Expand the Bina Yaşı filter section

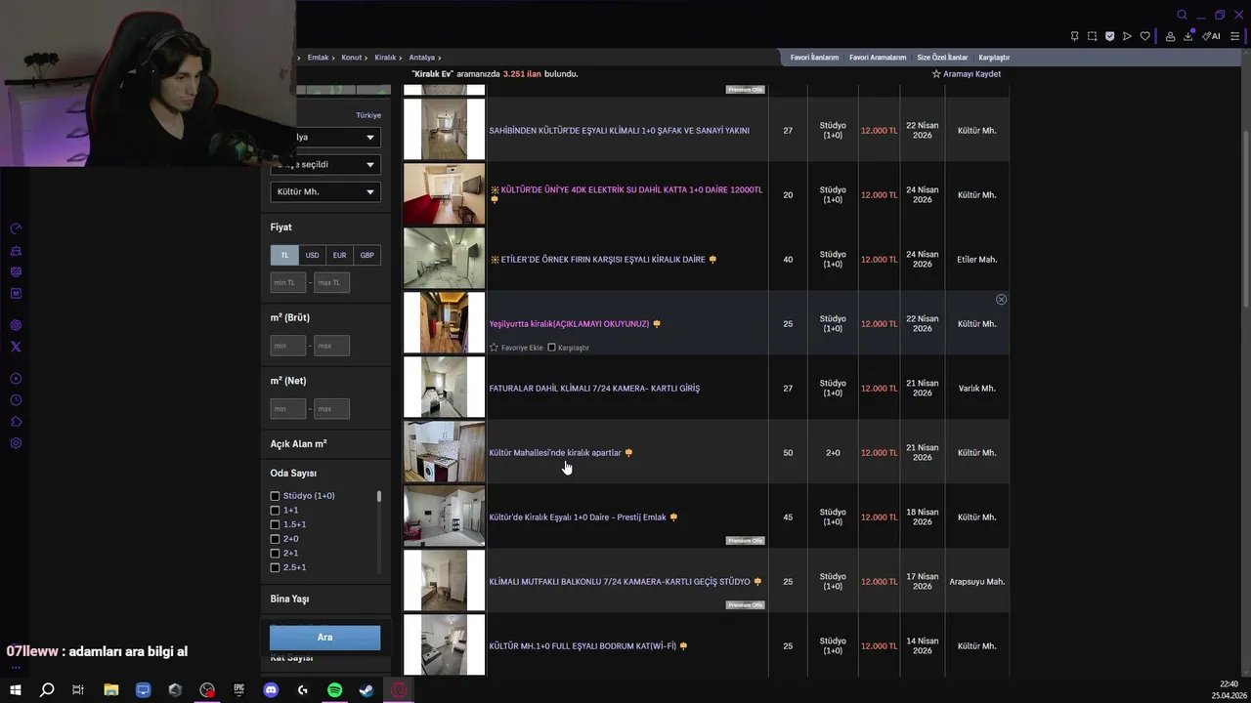[x=289, y=600]
